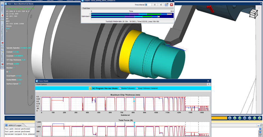
Task: Click the red pin icon in the Status tab
Action: (2, 15)
